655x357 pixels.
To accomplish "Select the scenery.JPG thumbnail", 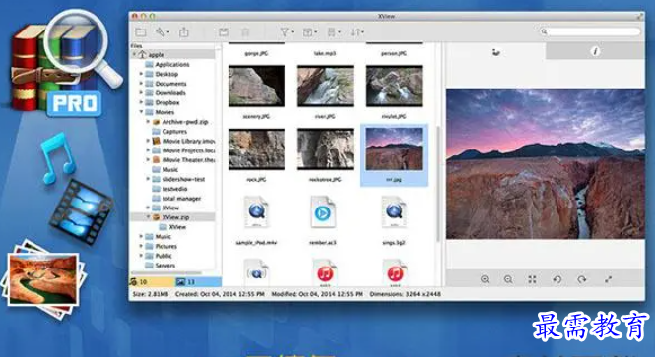I will click(256, 86).
